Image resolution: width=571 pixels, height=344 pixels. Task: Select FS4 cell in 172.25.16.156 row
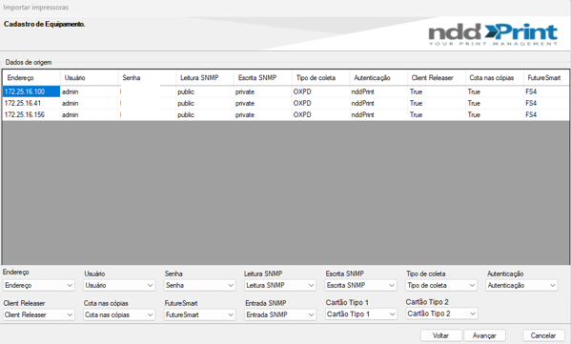(546, 114)
